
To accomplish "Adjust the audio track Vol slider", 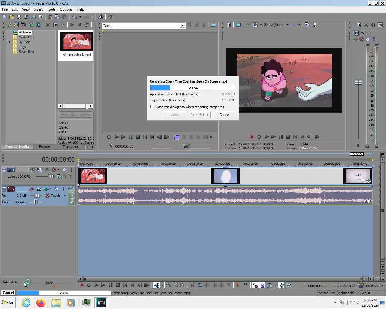I will [37, 196].
